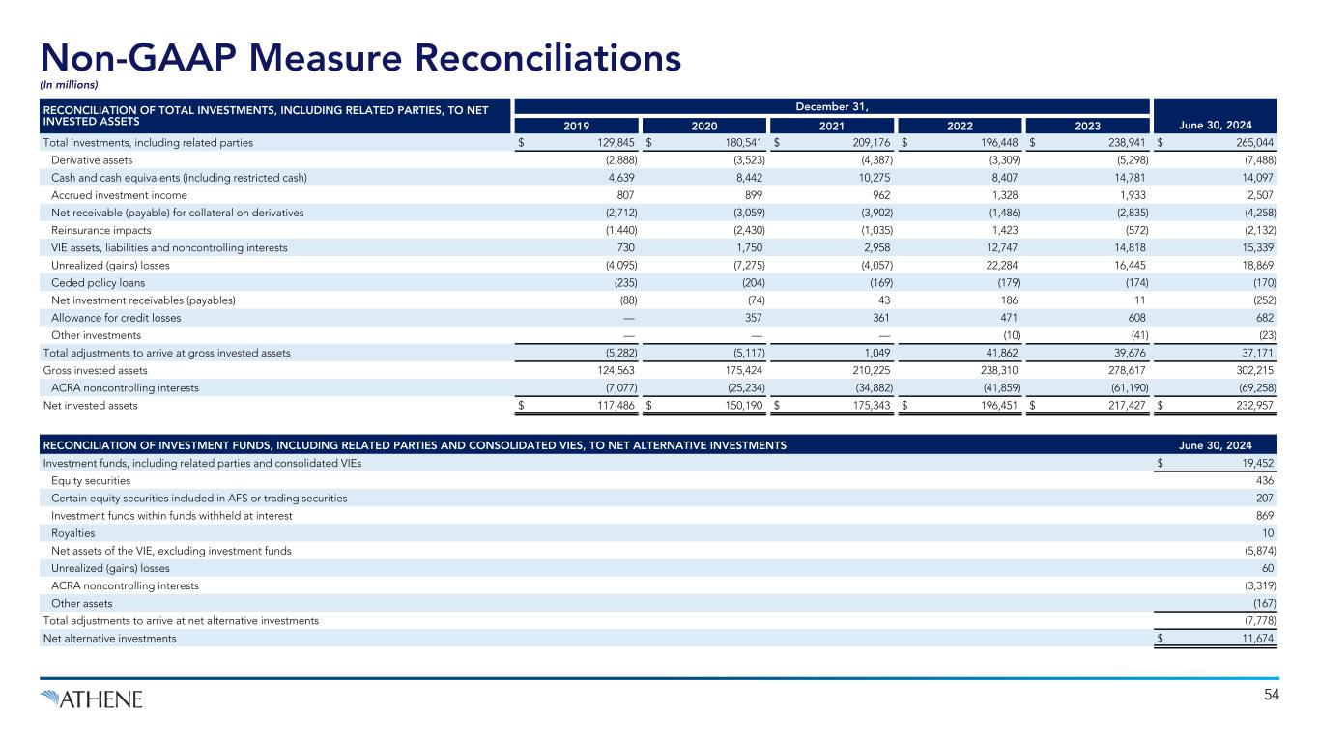Click the December 31 header bar

[x=831, y=105]
